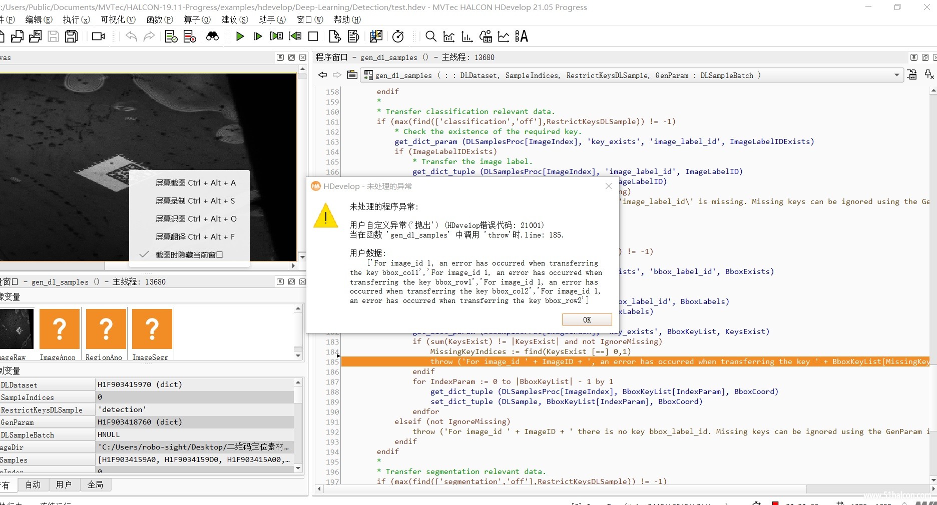Run to insert cursor icon
Screen dimensions: 937x505
[258, 36]
